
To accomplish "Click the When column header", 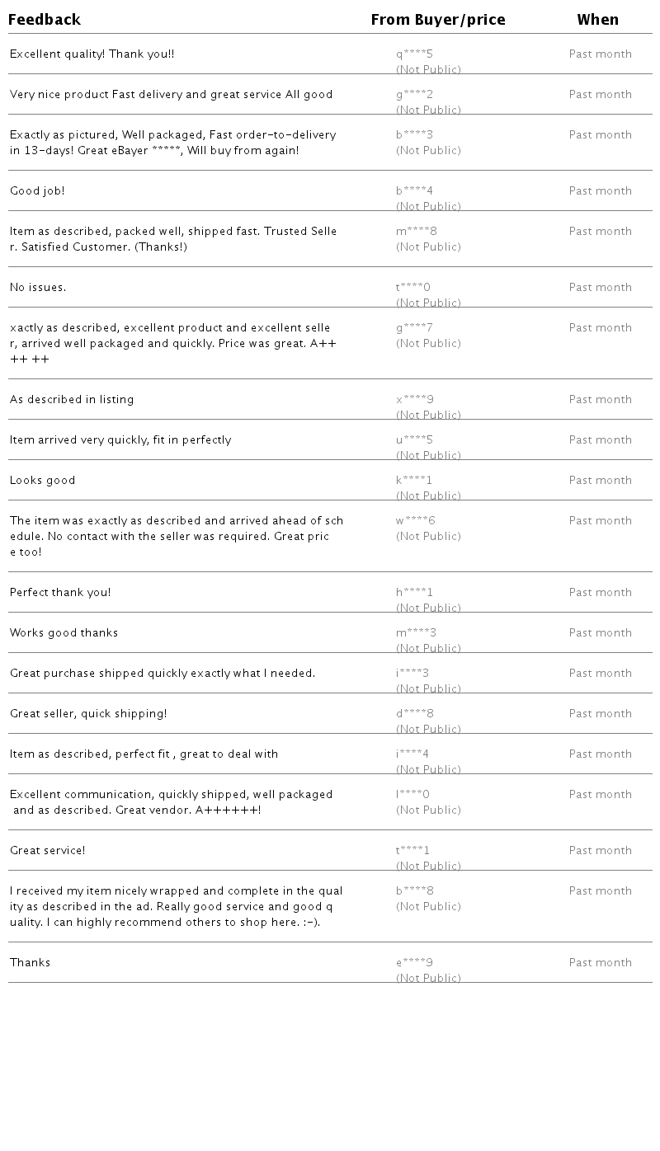I will [597, 20].
